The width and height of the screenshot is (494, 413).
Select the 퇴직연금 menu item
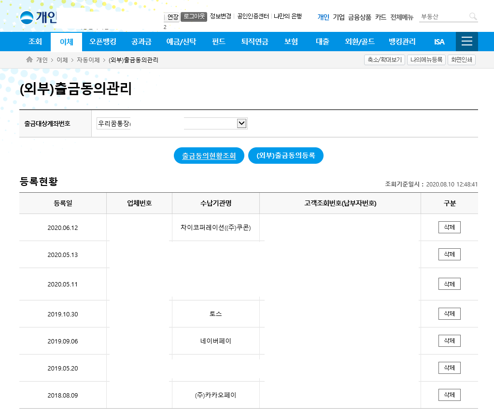click(254, 42)
